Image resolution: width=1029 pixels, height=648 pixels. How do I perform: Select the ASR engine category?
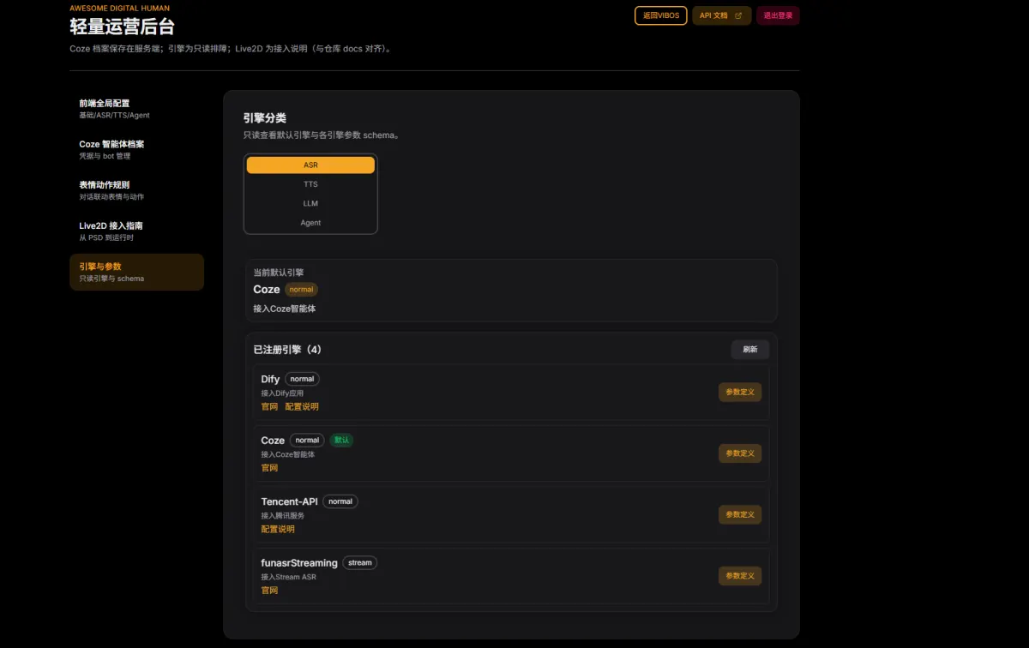pos(310,165)
